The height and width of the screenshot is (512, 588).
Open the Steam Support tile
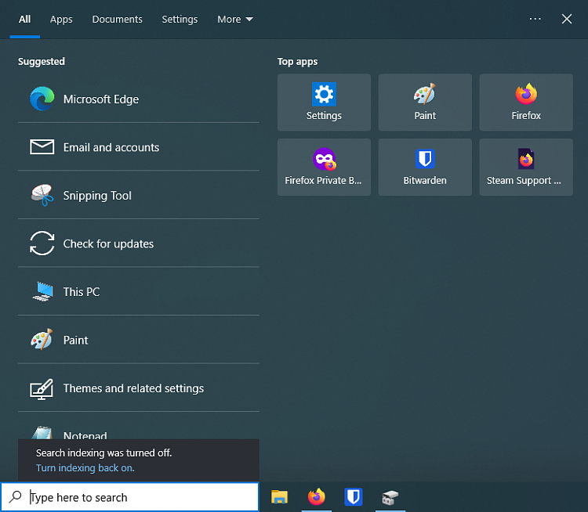526,167
